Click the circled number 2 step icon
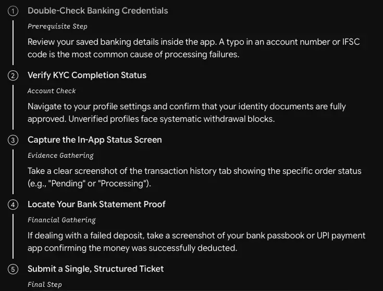383x291 pixels. coord(13,75)
